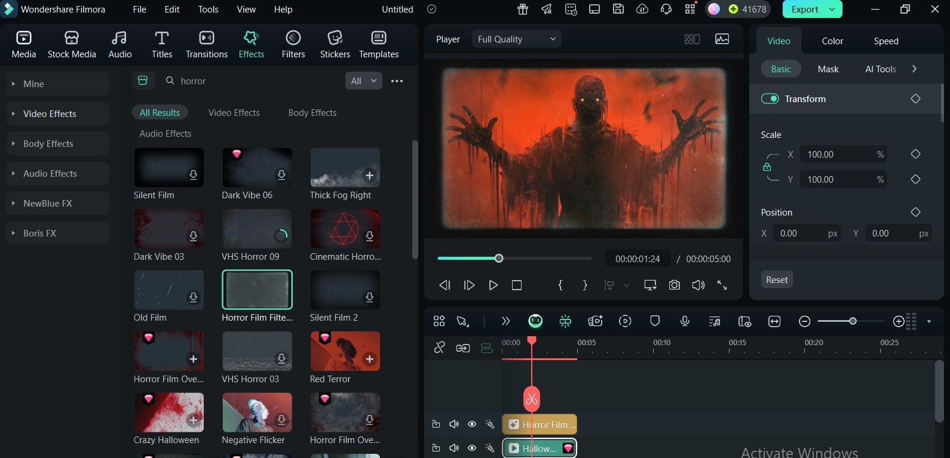Viewport: 950px width, 458px height.
Task: Expand the Boris FX category
Action: pos(57,233)
